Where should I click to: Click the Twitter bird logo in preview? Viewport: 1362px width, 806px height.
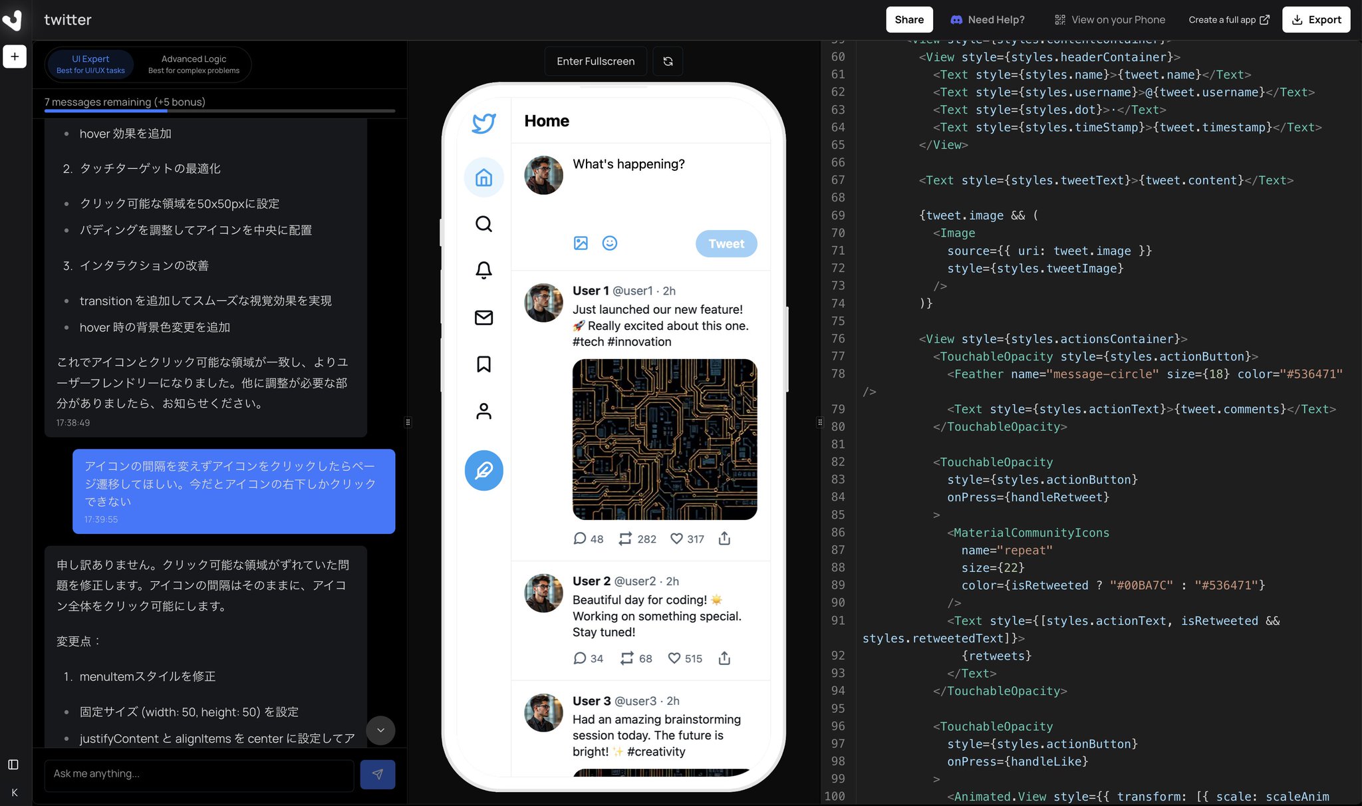(484, 123)
